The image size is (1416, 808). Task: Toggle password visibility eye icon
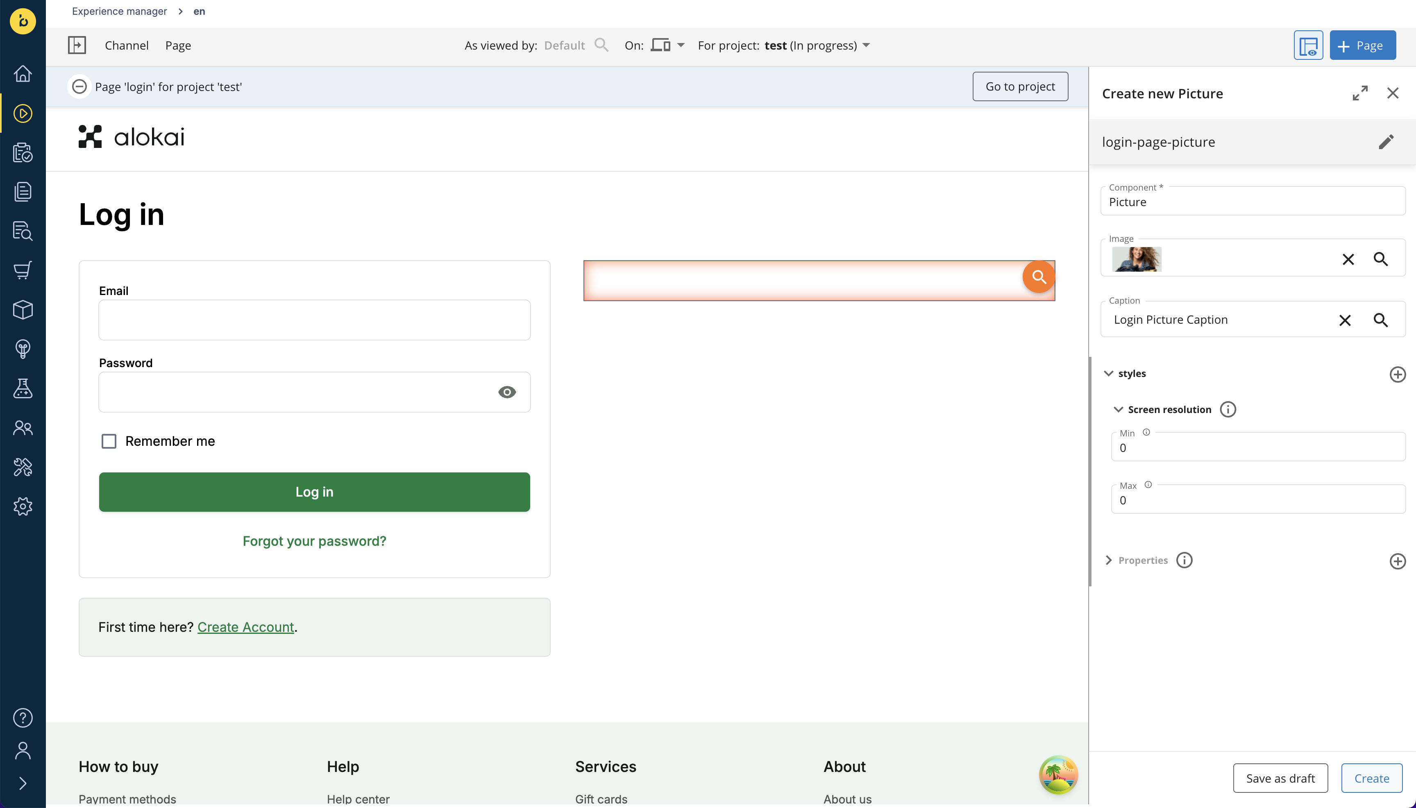(506, 393)
